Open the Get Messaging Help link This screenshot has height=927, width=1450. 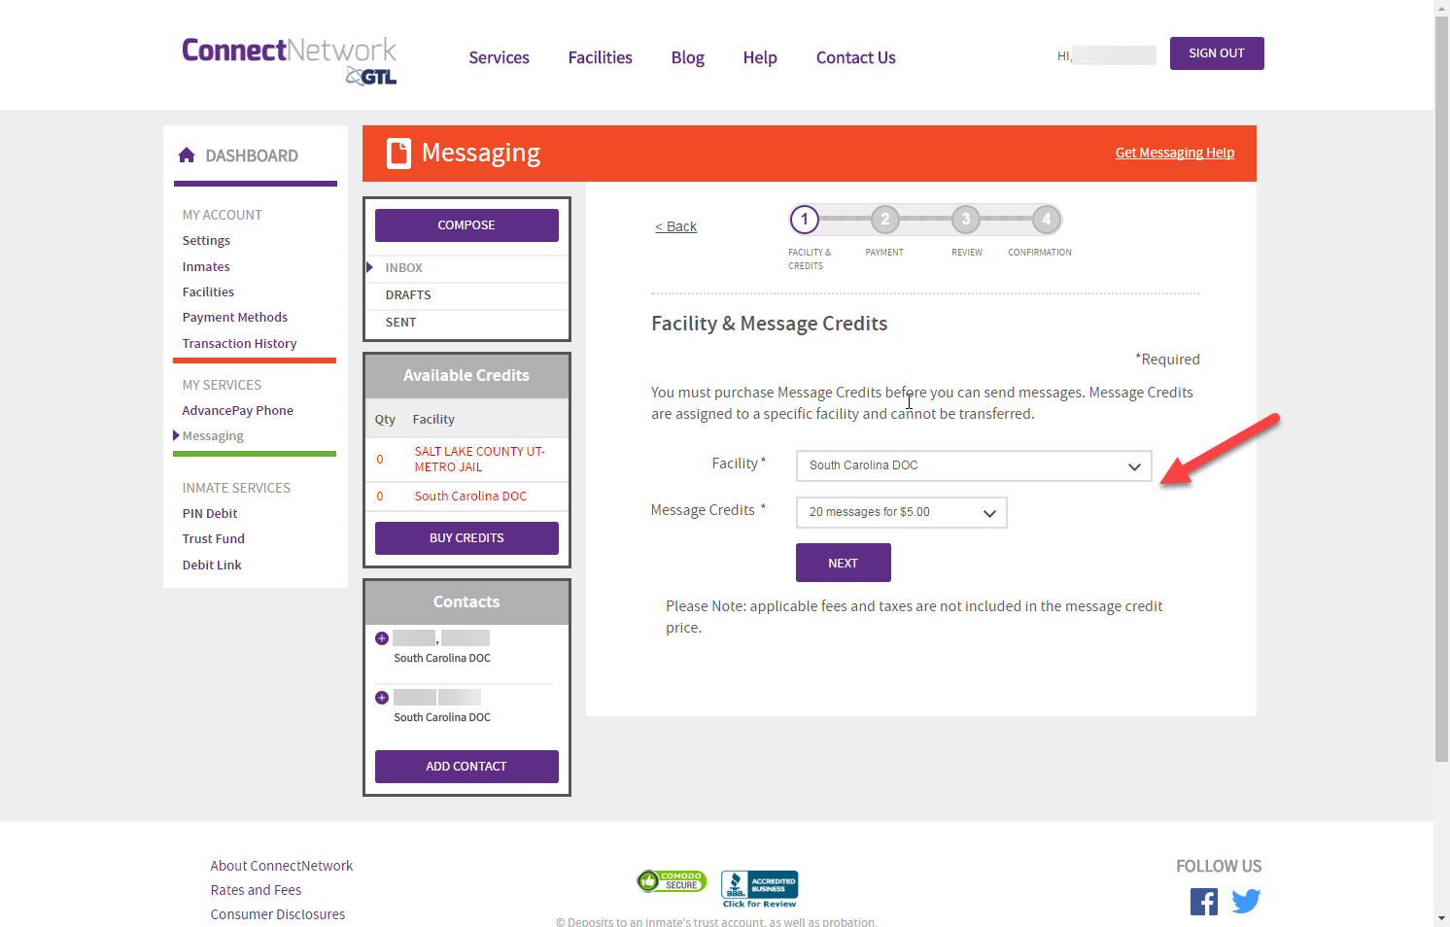pos(1175,153)
